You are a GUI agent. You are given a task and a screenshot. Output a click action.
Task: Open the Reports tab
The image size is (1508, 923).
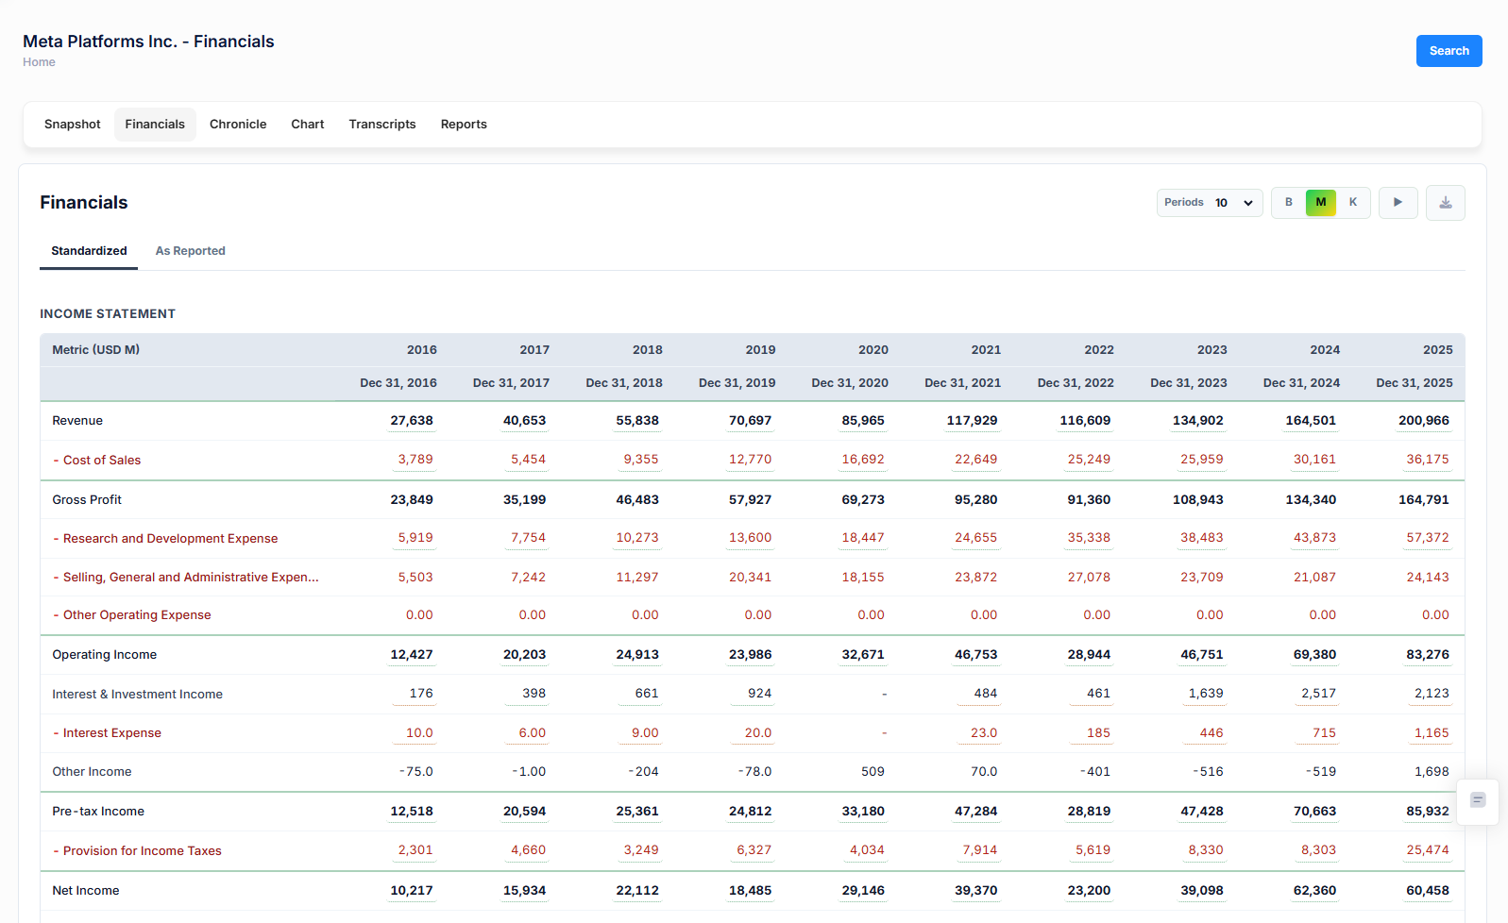tap(464, 125)
